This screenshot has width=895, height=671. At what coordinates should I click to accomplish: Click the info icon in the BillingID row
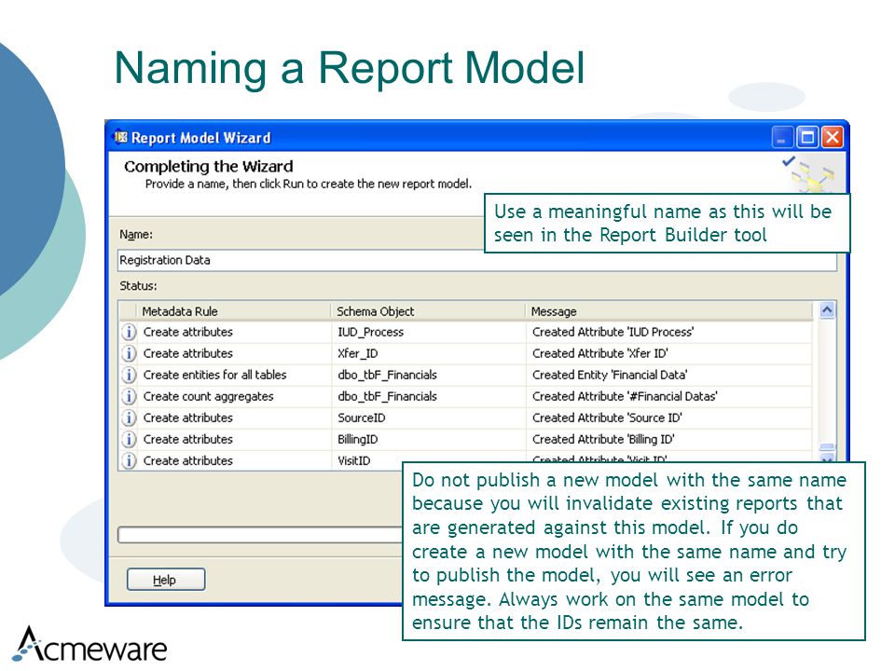pyautogui.click(x=129, y=439)
